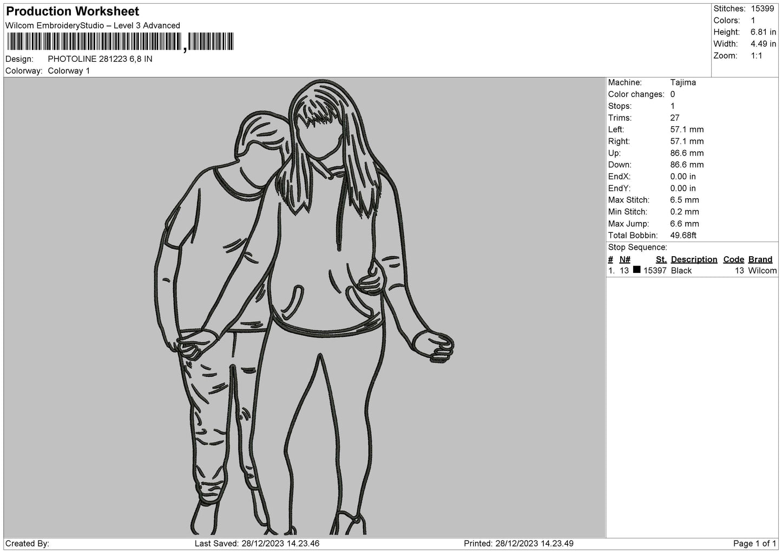The height and width of the screenshot is (553, 782).
Task: Click the Width value 4.49 in
Action: (764, 44)
